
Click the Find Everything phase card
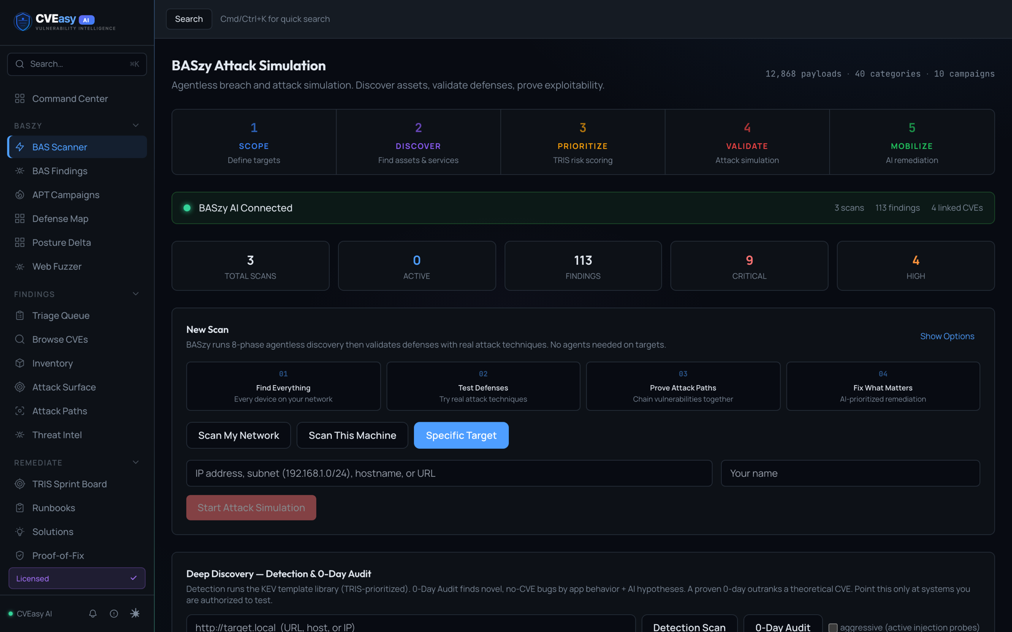(283, 386)
